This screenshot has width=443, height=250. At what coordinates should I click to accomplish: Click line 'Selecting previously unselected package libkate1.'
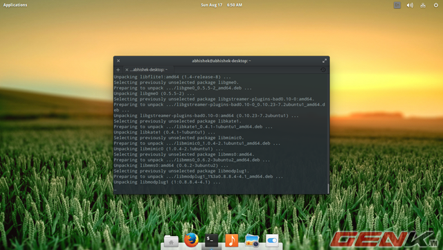177,121
